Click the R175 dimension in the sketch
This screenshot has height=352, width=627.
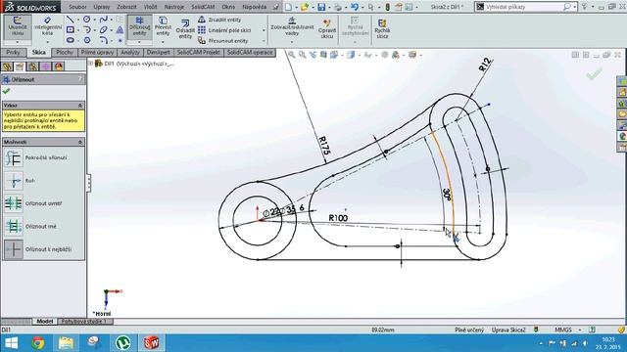coord(324,146)
